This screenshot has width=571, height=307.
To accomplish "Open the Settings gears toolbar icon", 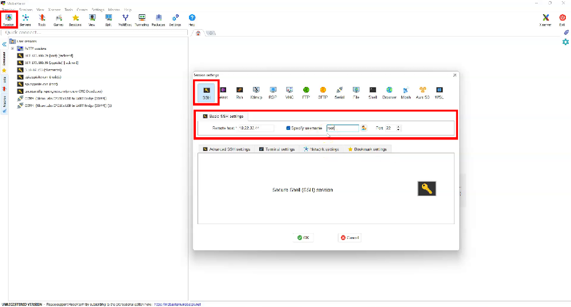I will pos(175,19).
